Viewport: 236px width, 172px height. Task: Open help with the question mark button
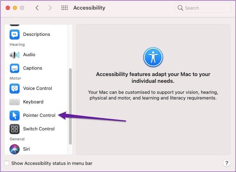tap(226, 163)
